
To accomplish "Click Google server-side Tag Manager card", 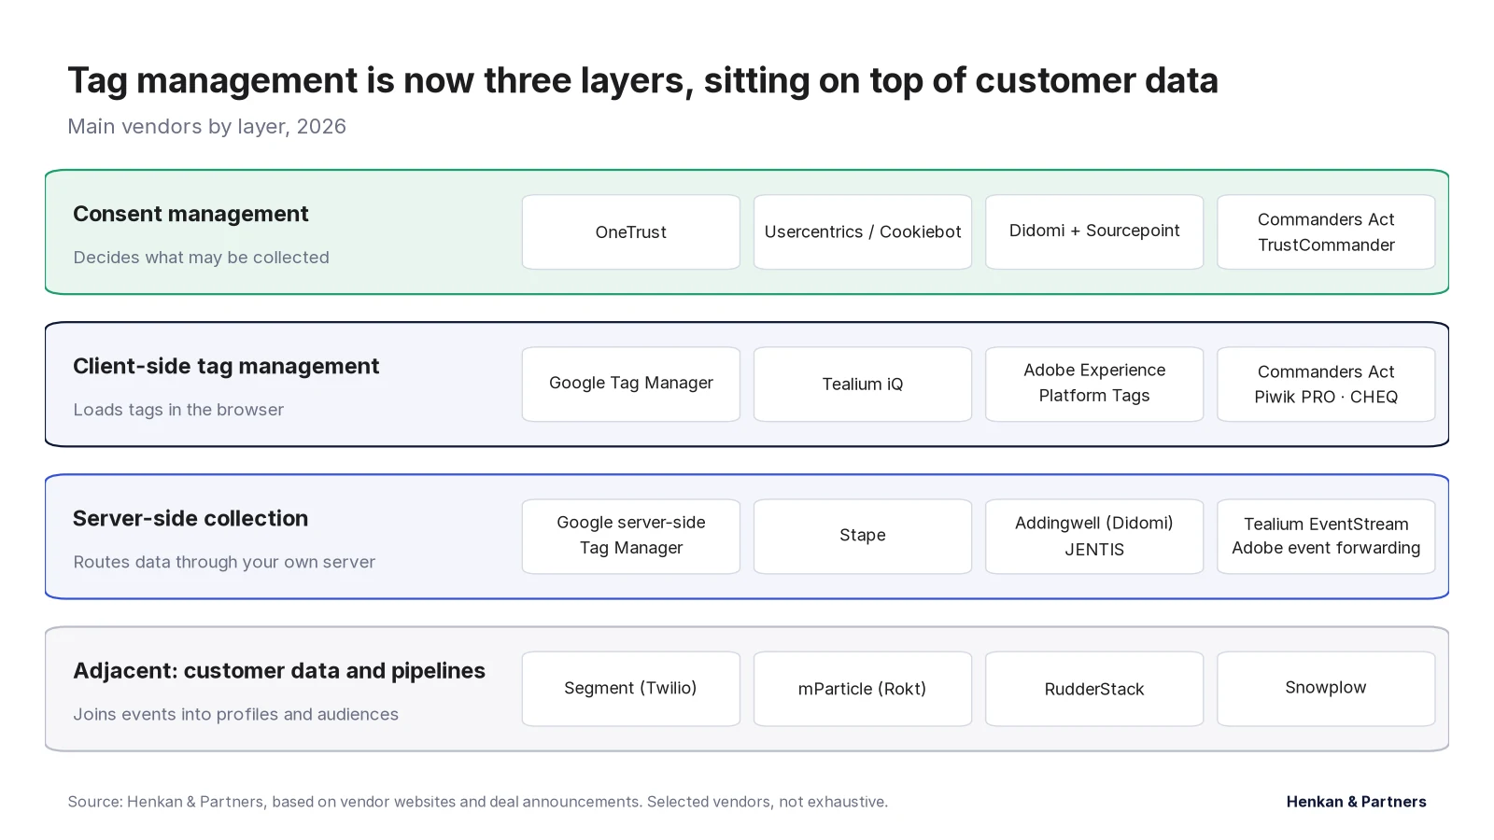I will coord(631,537).
